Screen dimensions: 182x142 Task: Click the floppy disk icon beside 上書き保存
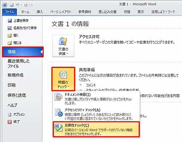point(10,20)
